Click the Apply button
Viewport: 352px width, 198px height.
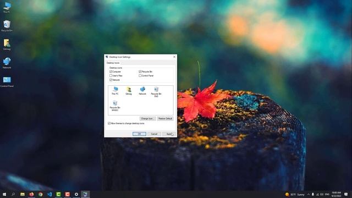coord(169,134)
